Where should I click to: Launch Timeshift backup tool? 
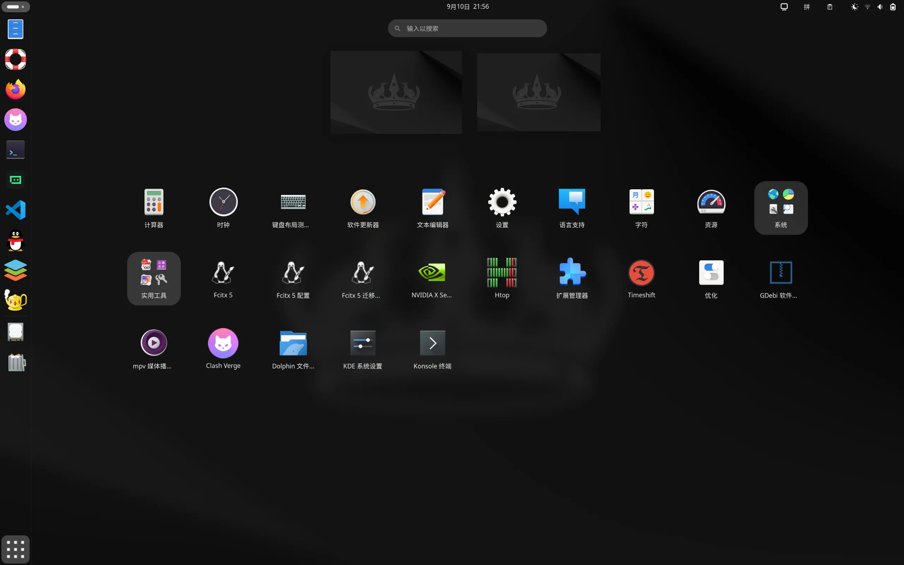pos(641,278)
